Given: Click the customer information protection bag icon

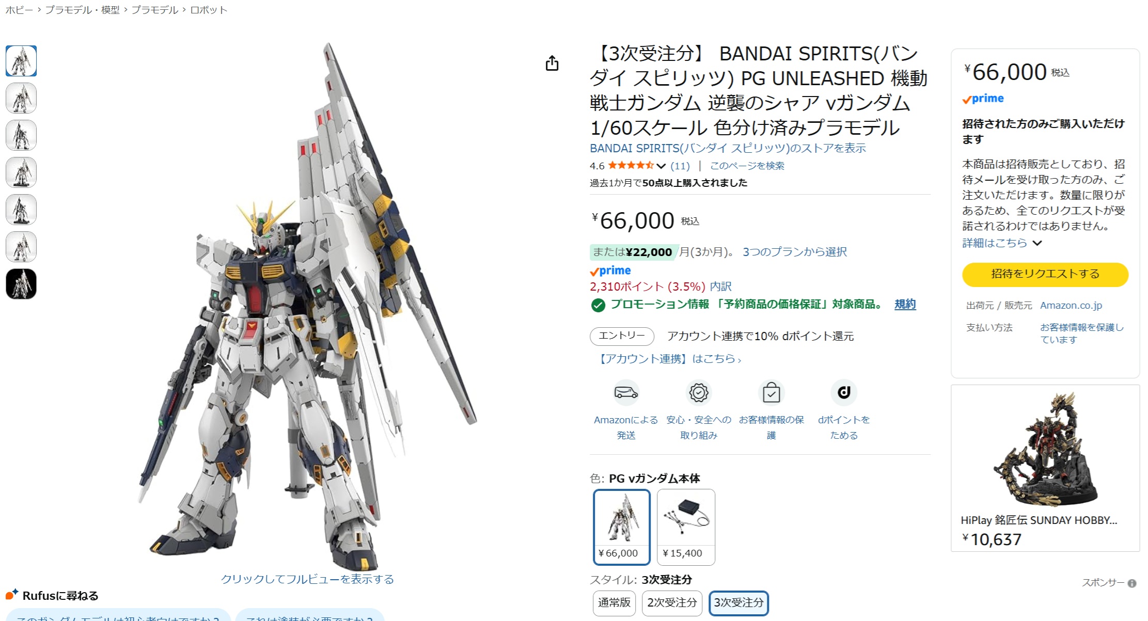Looking at the screenshot, I should coord(771,393).
